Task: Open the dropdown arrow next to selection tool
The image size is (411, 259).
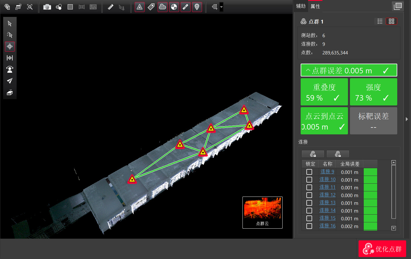Action: [221, 7]
